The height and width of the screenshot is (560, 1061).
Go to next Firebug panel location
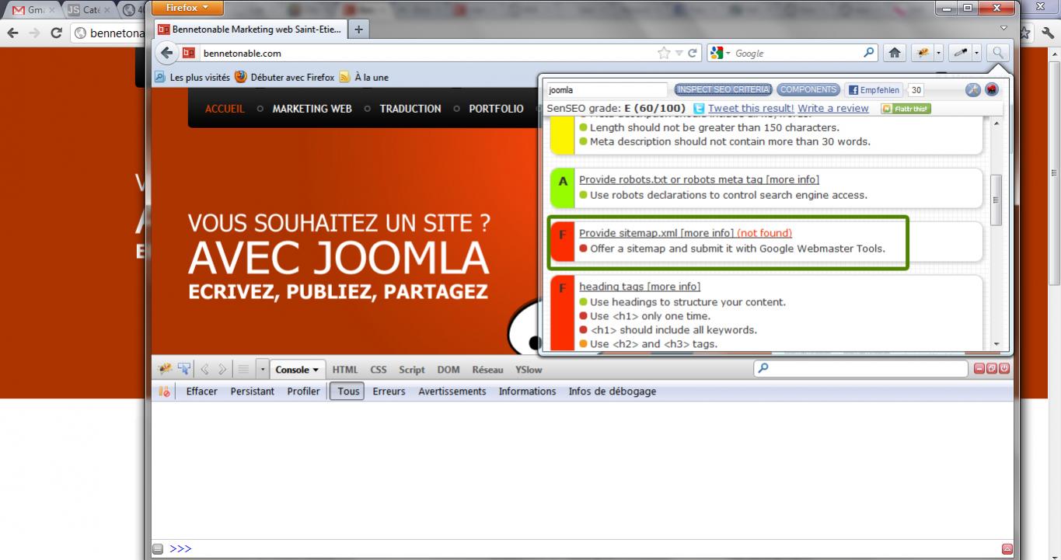[x=222, y=370]
